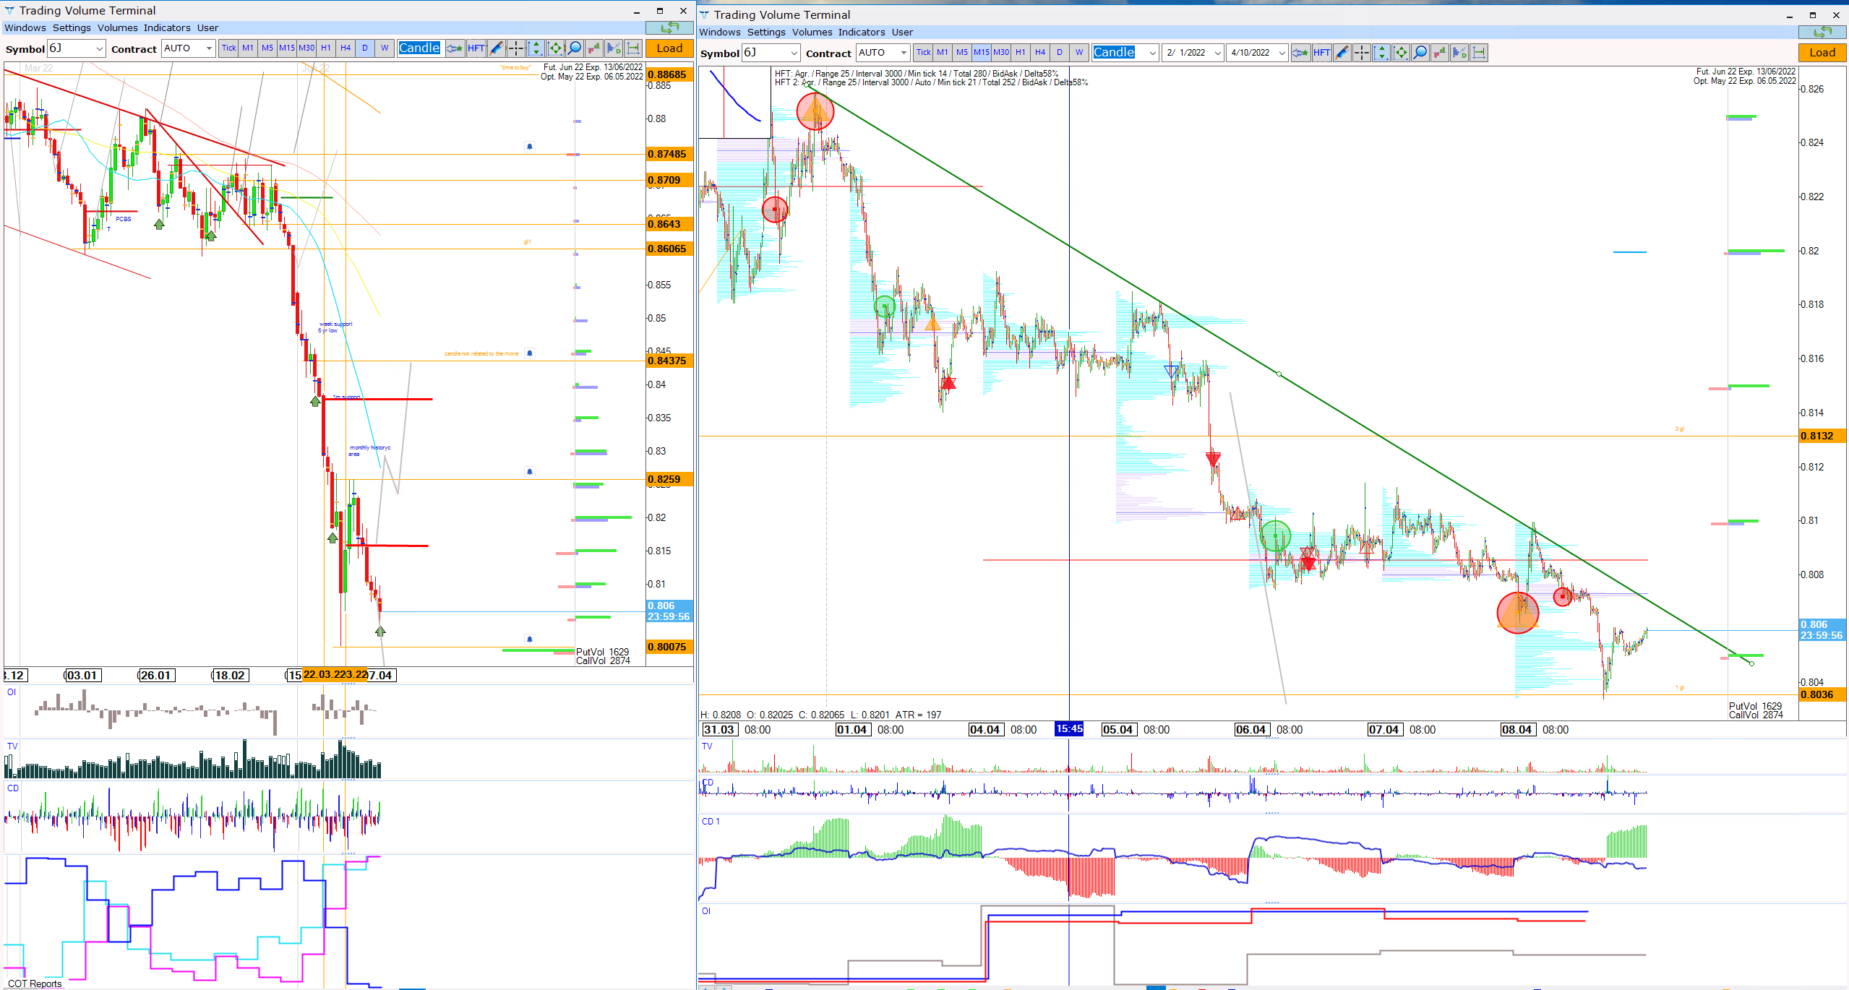1849x990 pixels.
Task: Switch to the W weekly timeframe, right window
Action: coord(1078,53)
